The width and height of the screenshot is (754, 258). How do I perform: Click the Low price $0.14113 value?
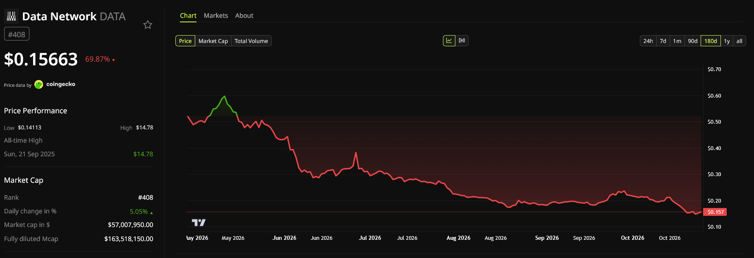tap(29, 128)
